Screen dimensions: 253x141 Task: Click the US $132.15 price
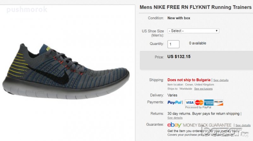point(179,57)
